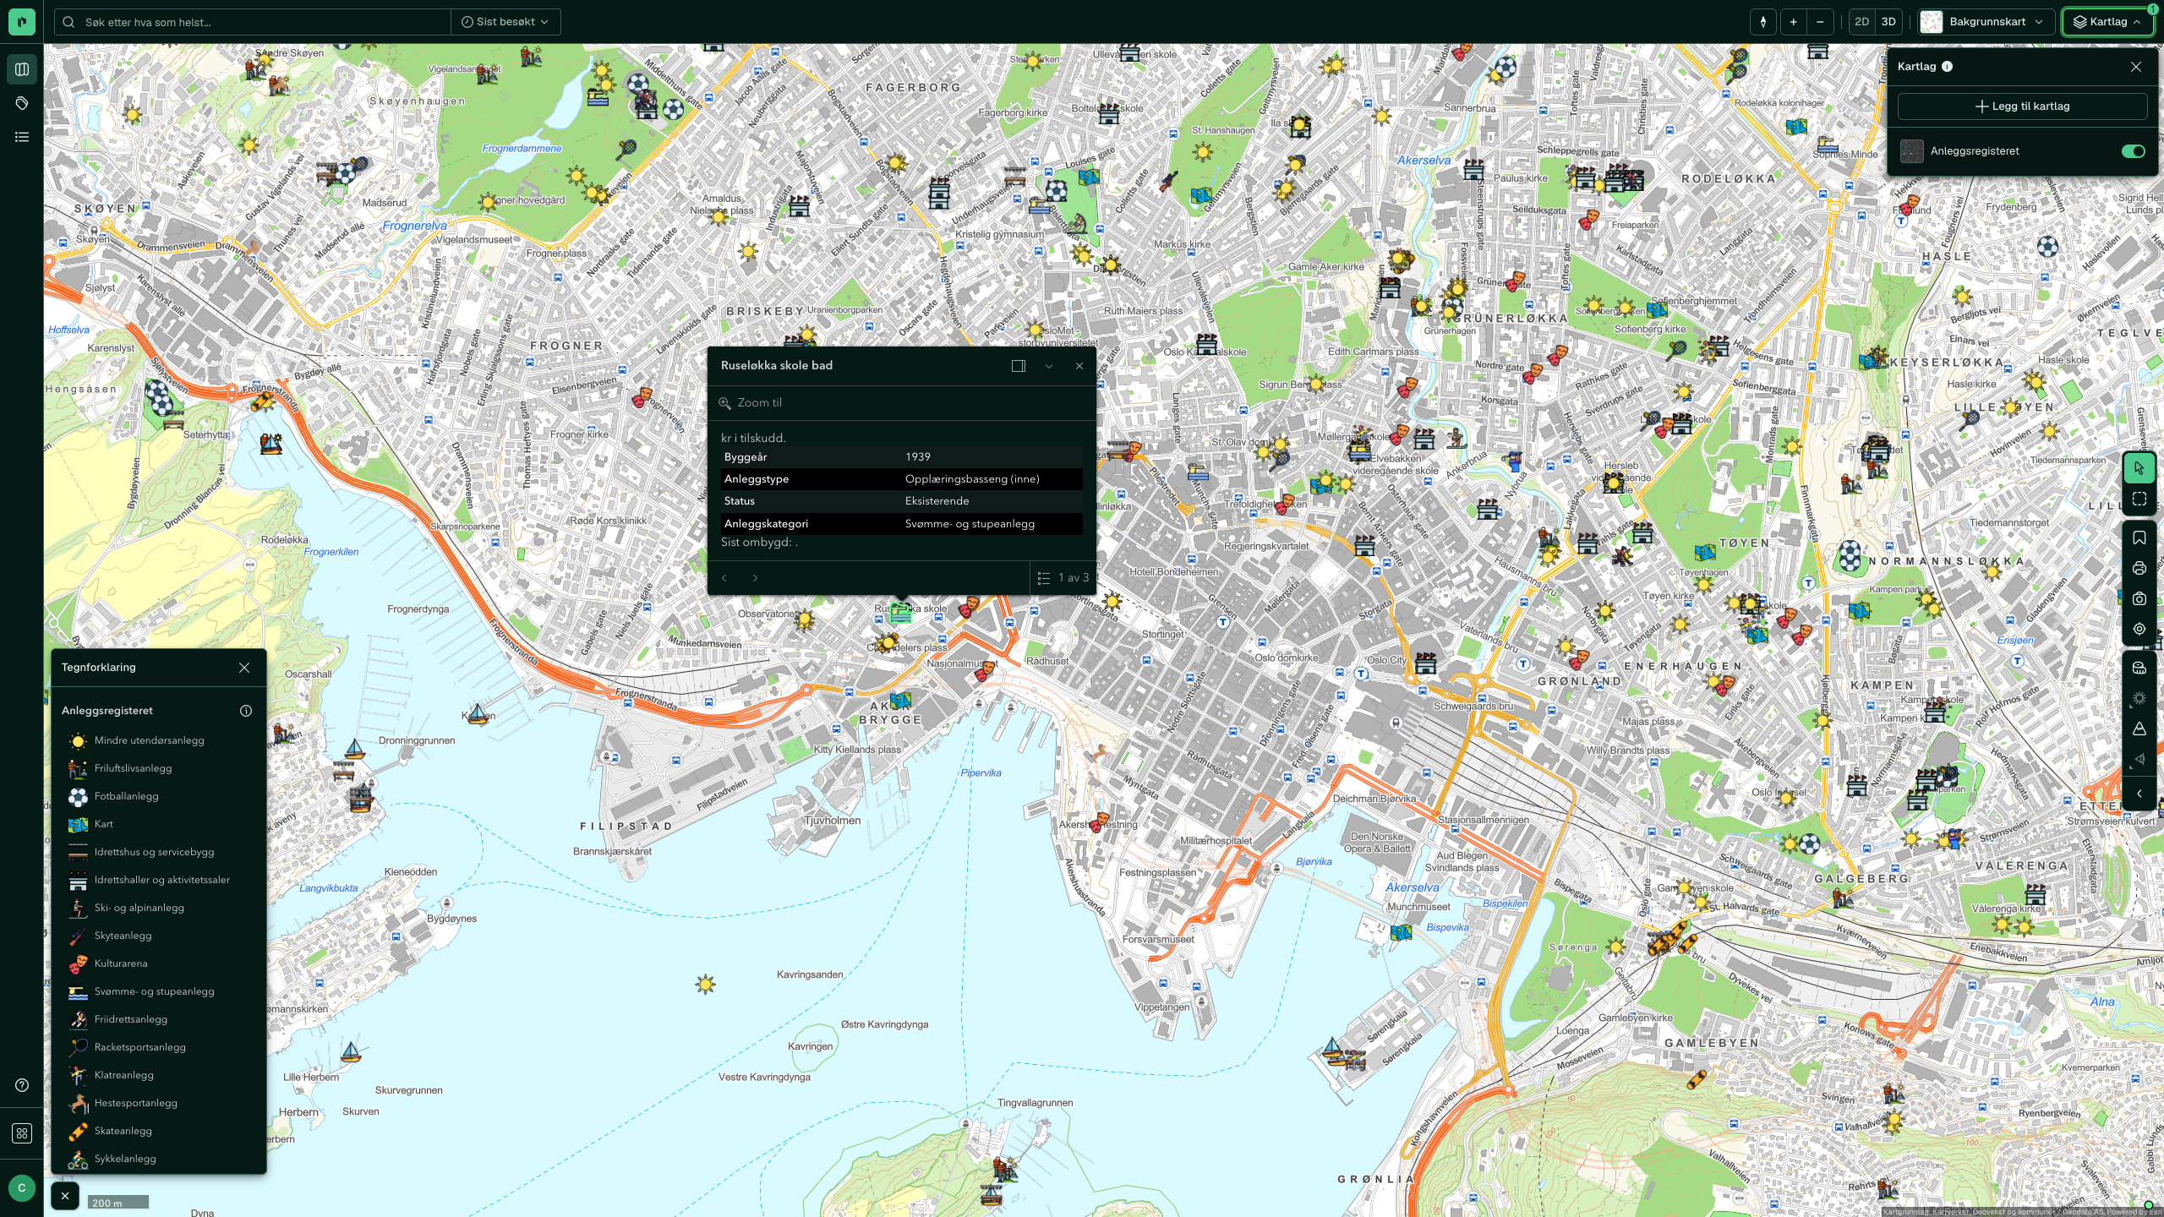Screen dimensions: 2164x1217
Task: Select the pointer selection tool
Action: point(2139,468)
